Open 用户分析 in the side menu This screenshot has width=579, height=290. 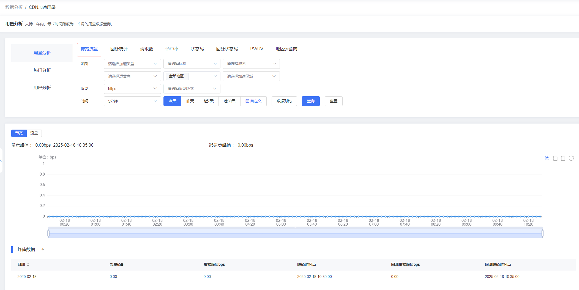tap(42, 88)
